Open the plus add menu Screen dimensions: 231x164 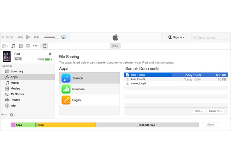[x=4, y=115]
